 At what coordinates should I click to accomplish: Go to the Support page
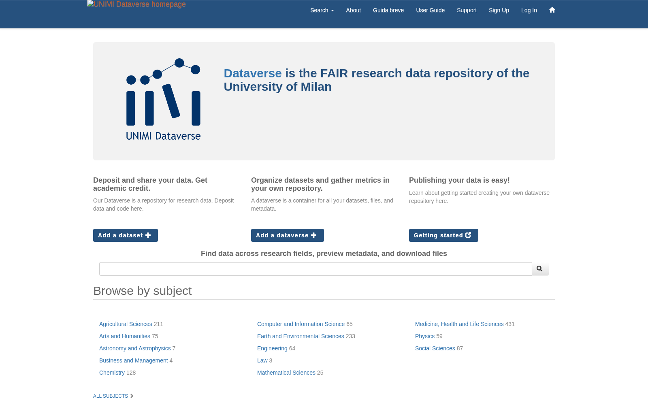[467, 11]
